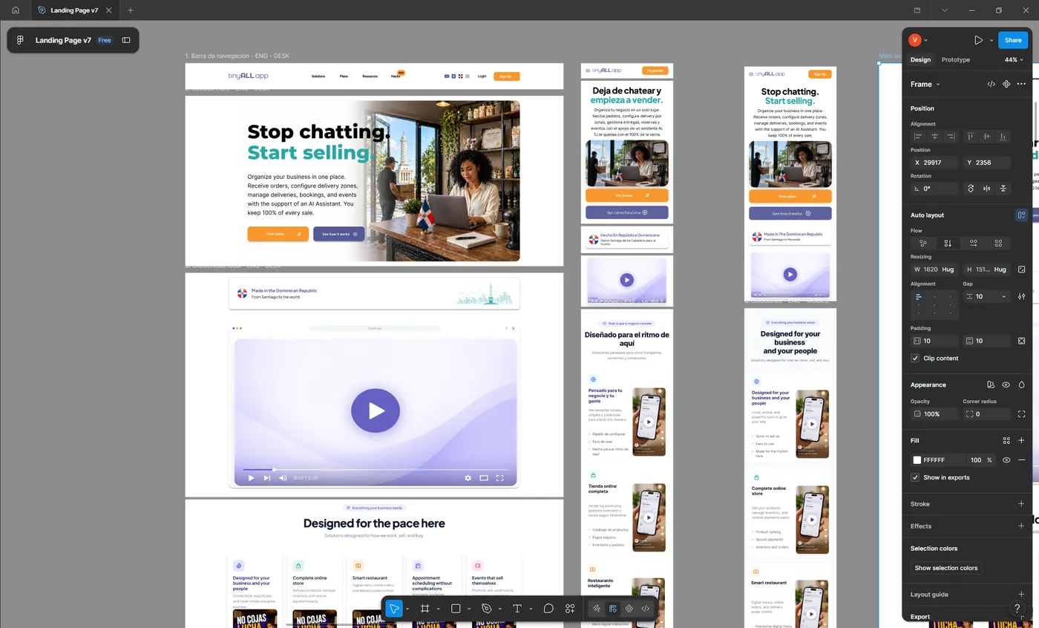Switch to Draw mode in bottom toolbar
1039x628 pixels.
(x=596, y=609)
